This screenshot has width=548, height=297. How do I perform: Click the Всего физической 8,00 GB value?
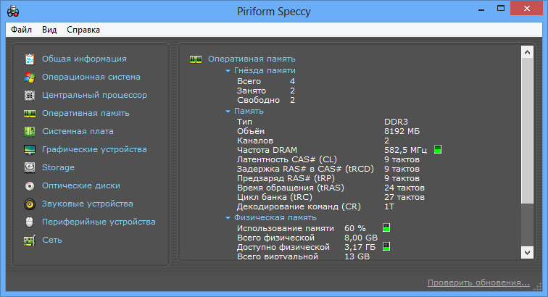(x=361, y=238)
